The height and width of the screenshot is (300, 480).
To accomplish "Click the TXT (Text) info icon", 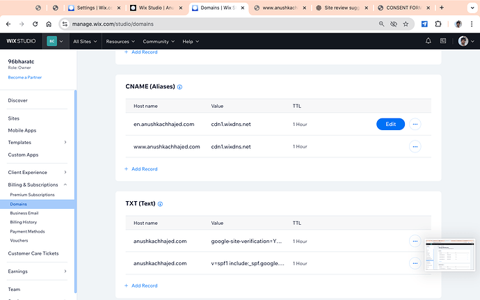I will pos(160,204).
